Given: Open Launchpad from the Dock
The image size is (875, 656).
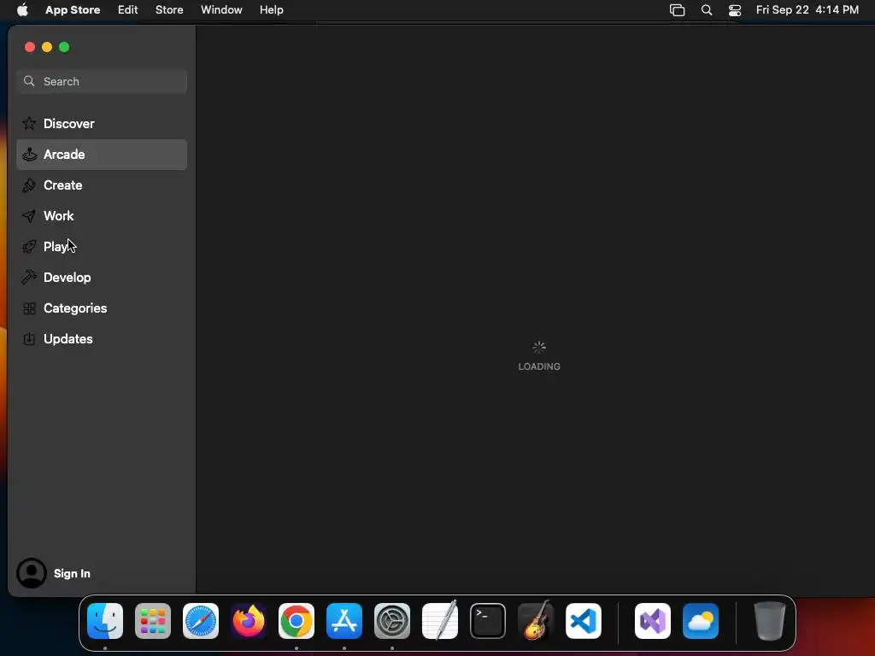Looking at the screenshot, I should [153, 621].
